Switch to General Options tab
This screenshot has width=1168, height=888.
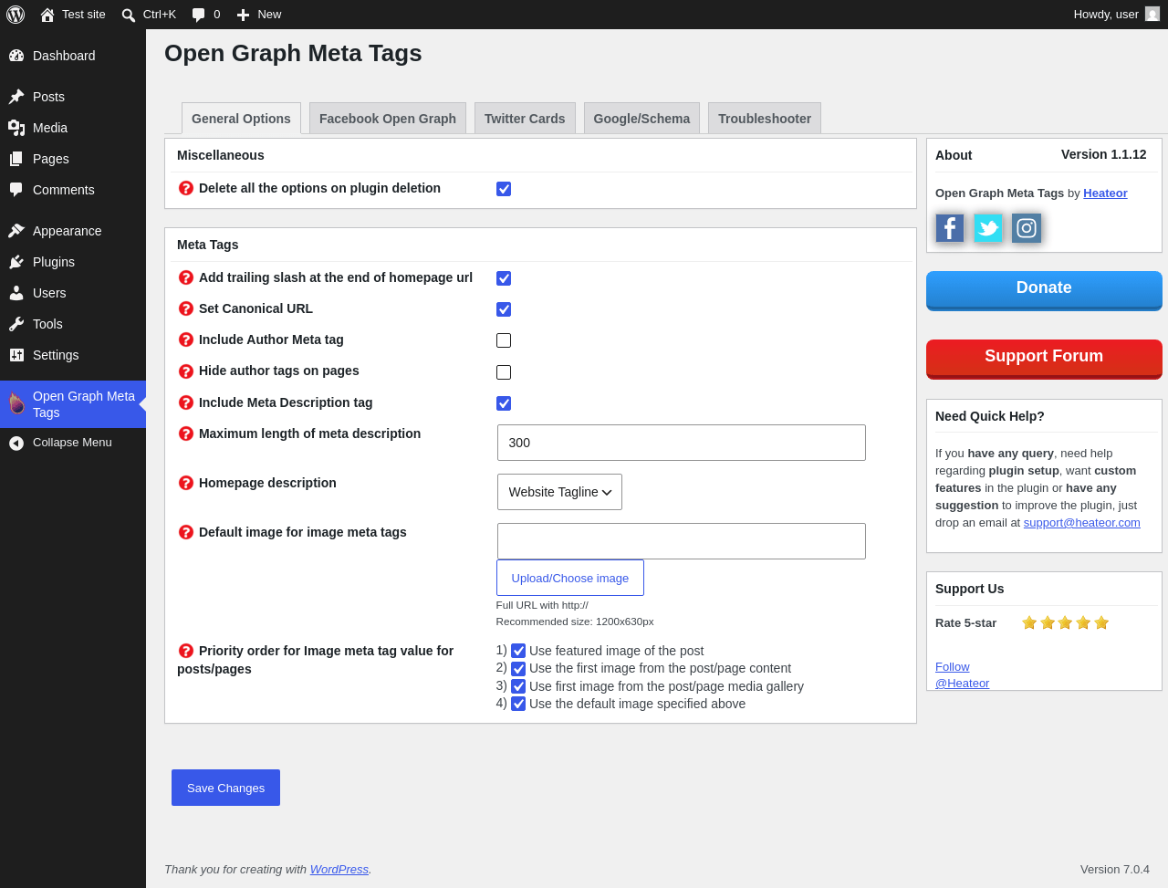click(x=241, y=119)
